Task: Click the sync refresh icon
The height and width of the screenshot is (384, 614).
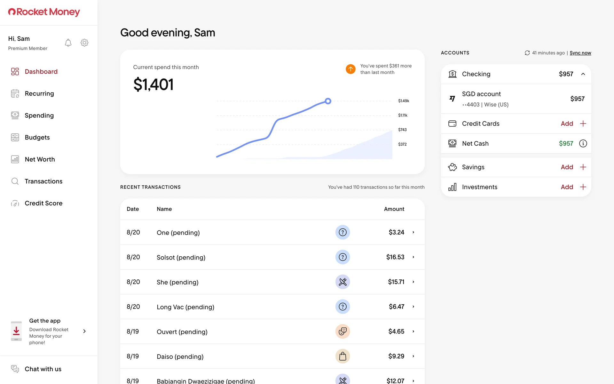Action: 527,53
